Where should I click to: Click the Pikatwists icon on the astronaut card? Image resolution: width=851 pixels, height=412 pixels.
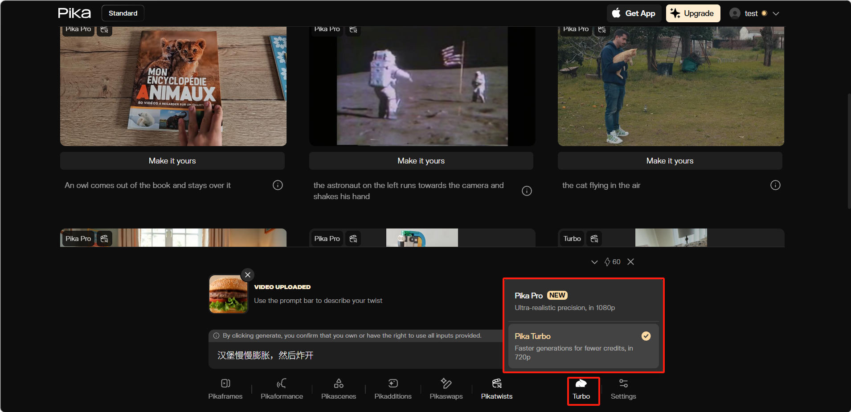(353, 29)
